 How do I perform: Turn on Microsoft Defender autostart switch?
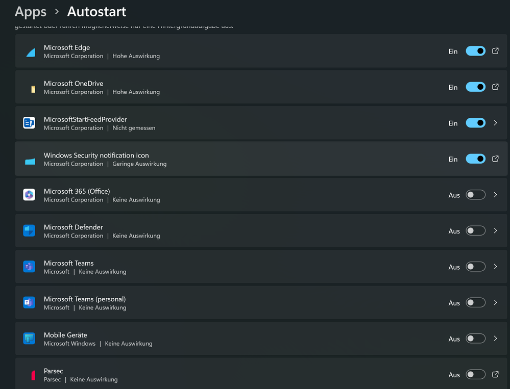(x=475, y=231)
